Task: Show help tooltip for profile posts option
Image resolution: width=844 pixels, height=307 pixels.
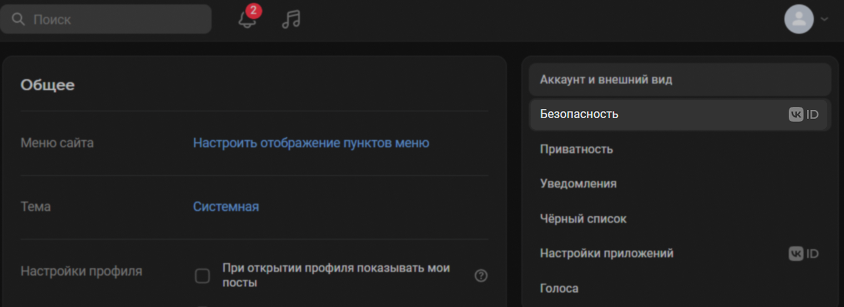Action: [x=481, y=275]
